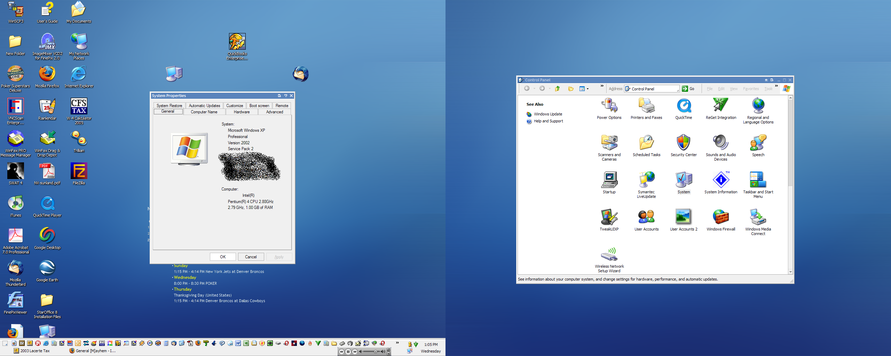Open ReGet Integration applet
The image size is (891, 356).
pyautogui.click(x=721, y=109)
